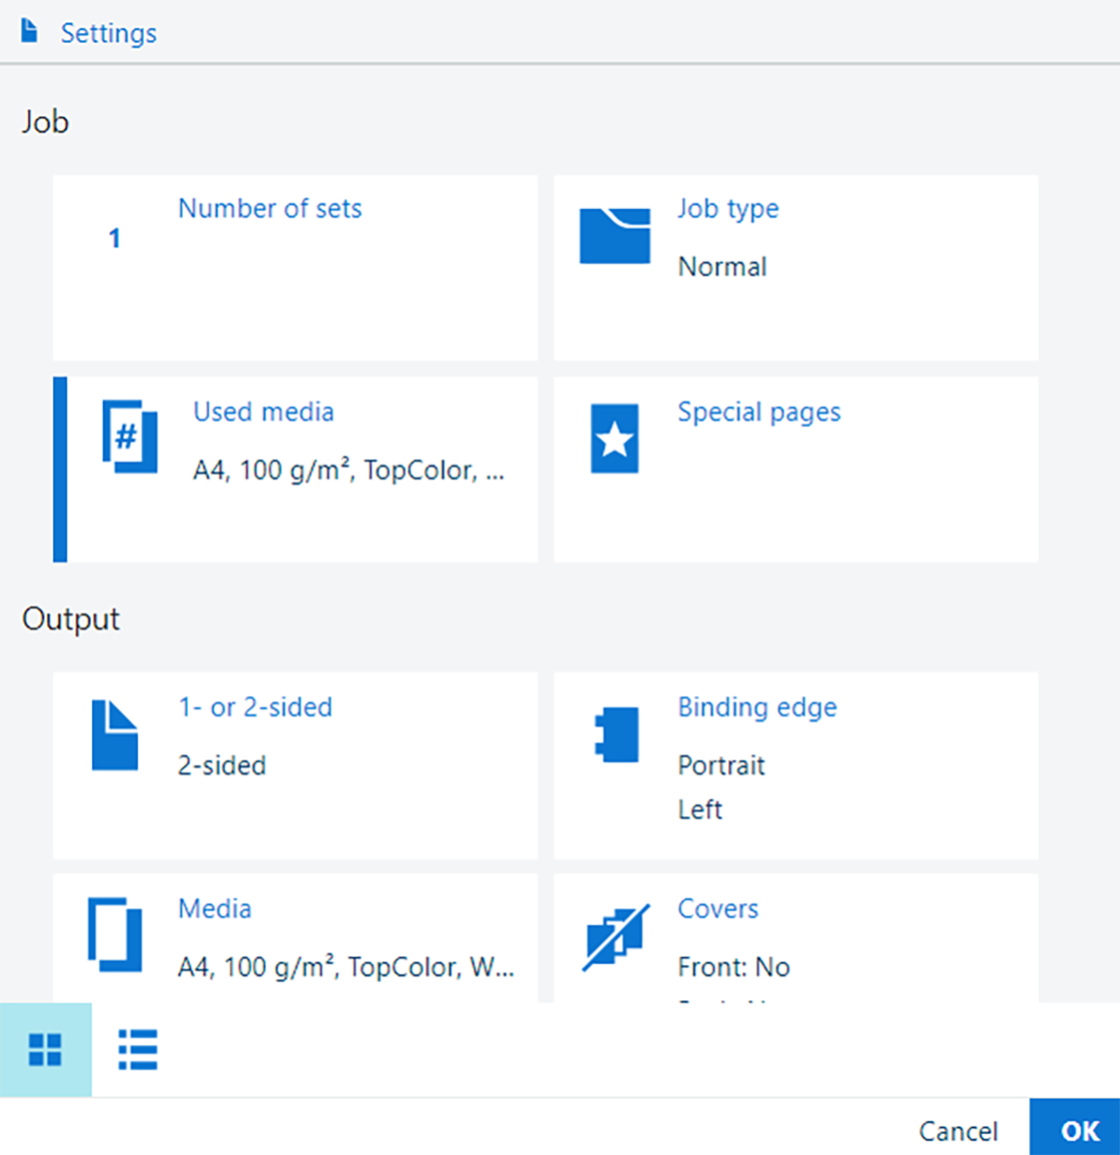Click the 2-sided value text
This screenshot has width=1120, height=1155.
tap(222, 765)
